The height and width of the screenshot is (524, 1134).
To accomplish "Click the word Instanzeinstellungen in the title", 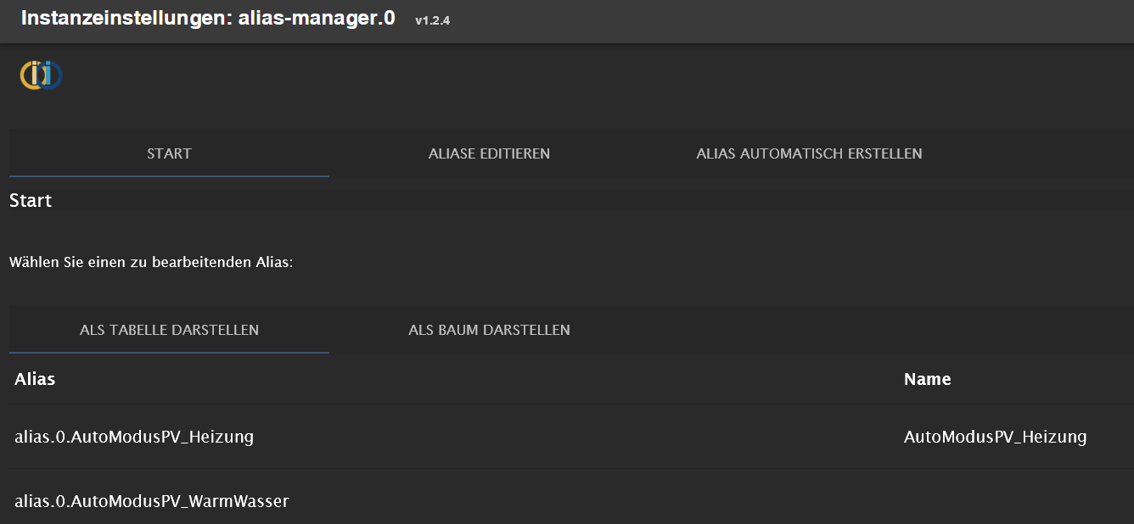I will point(121,19).
